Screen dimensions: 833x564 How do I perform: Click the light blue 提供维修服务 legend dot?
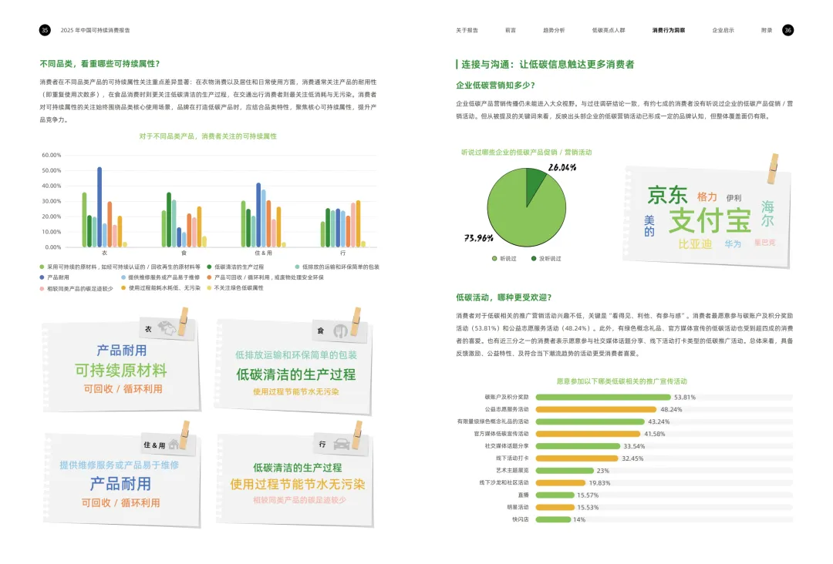pos(123,277)
